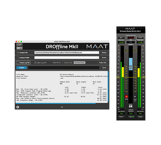Viewport: 161px width, 145px height.
Task: Click the red Gate button in meter
Action: coord(126,97)
